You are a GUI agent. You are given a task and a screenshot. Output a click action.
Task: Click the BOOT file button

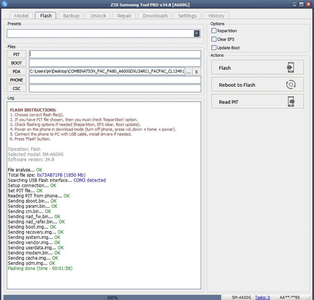(x=17, y=63)
